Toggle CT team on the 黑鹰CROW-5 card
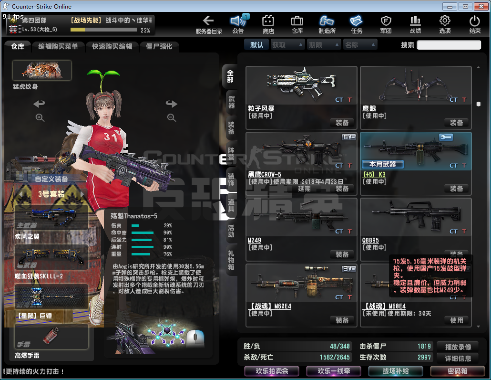Viewport: 491px width, 380px height. coord(339,166)
